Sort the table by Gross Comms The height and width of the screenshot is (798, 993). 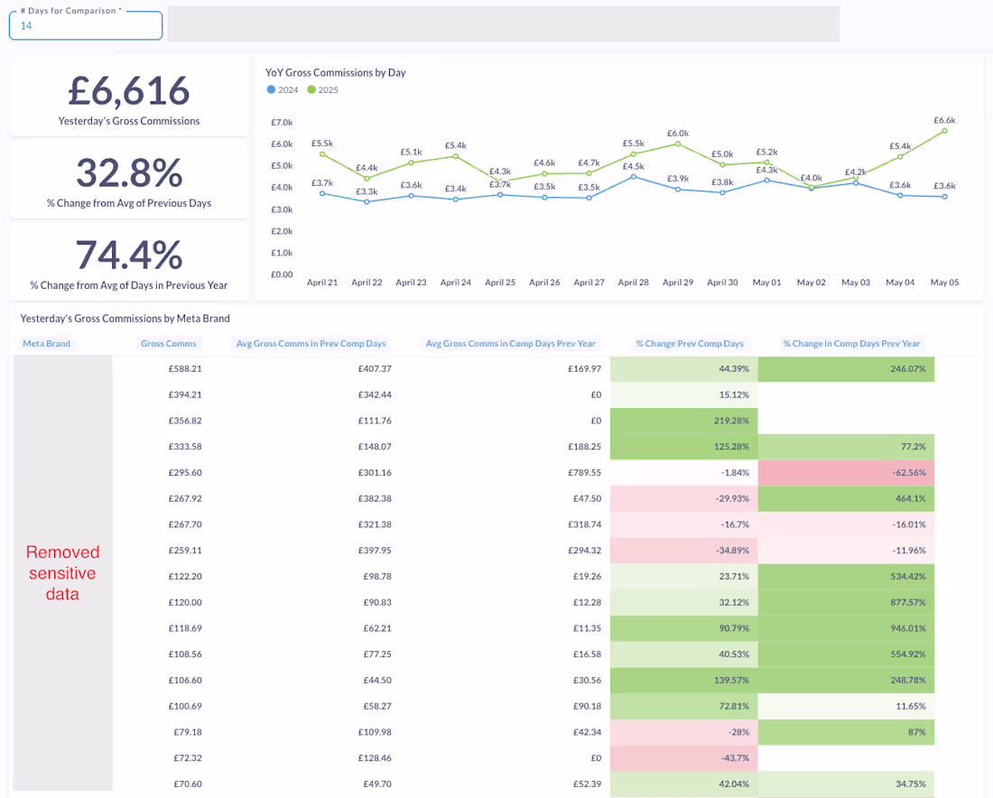(x=168, y=343)
